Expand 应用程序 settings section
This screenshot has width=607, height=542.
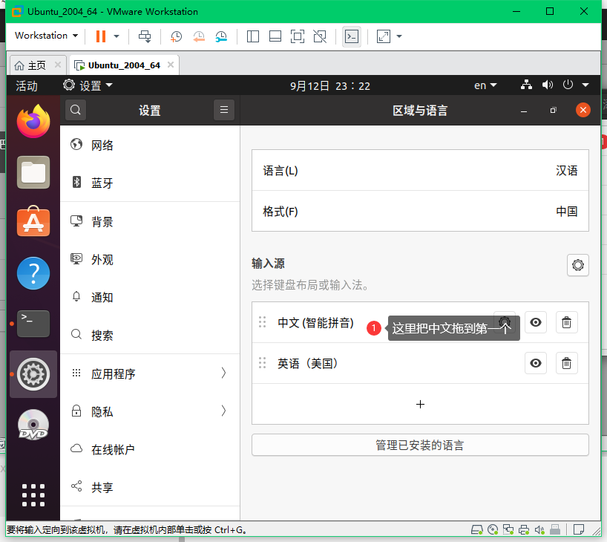[x=150, y=373]
